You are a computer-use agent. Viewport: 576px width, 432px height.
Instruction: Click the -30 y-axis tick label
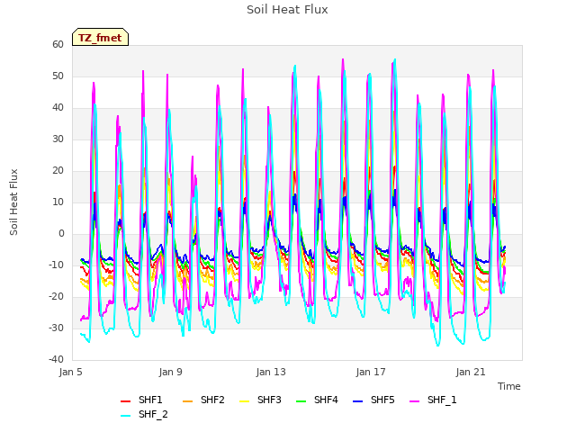click(56, 328)
